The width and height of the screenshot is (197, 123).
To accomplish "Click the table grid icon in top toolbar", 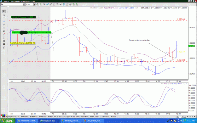I will 44,4.
